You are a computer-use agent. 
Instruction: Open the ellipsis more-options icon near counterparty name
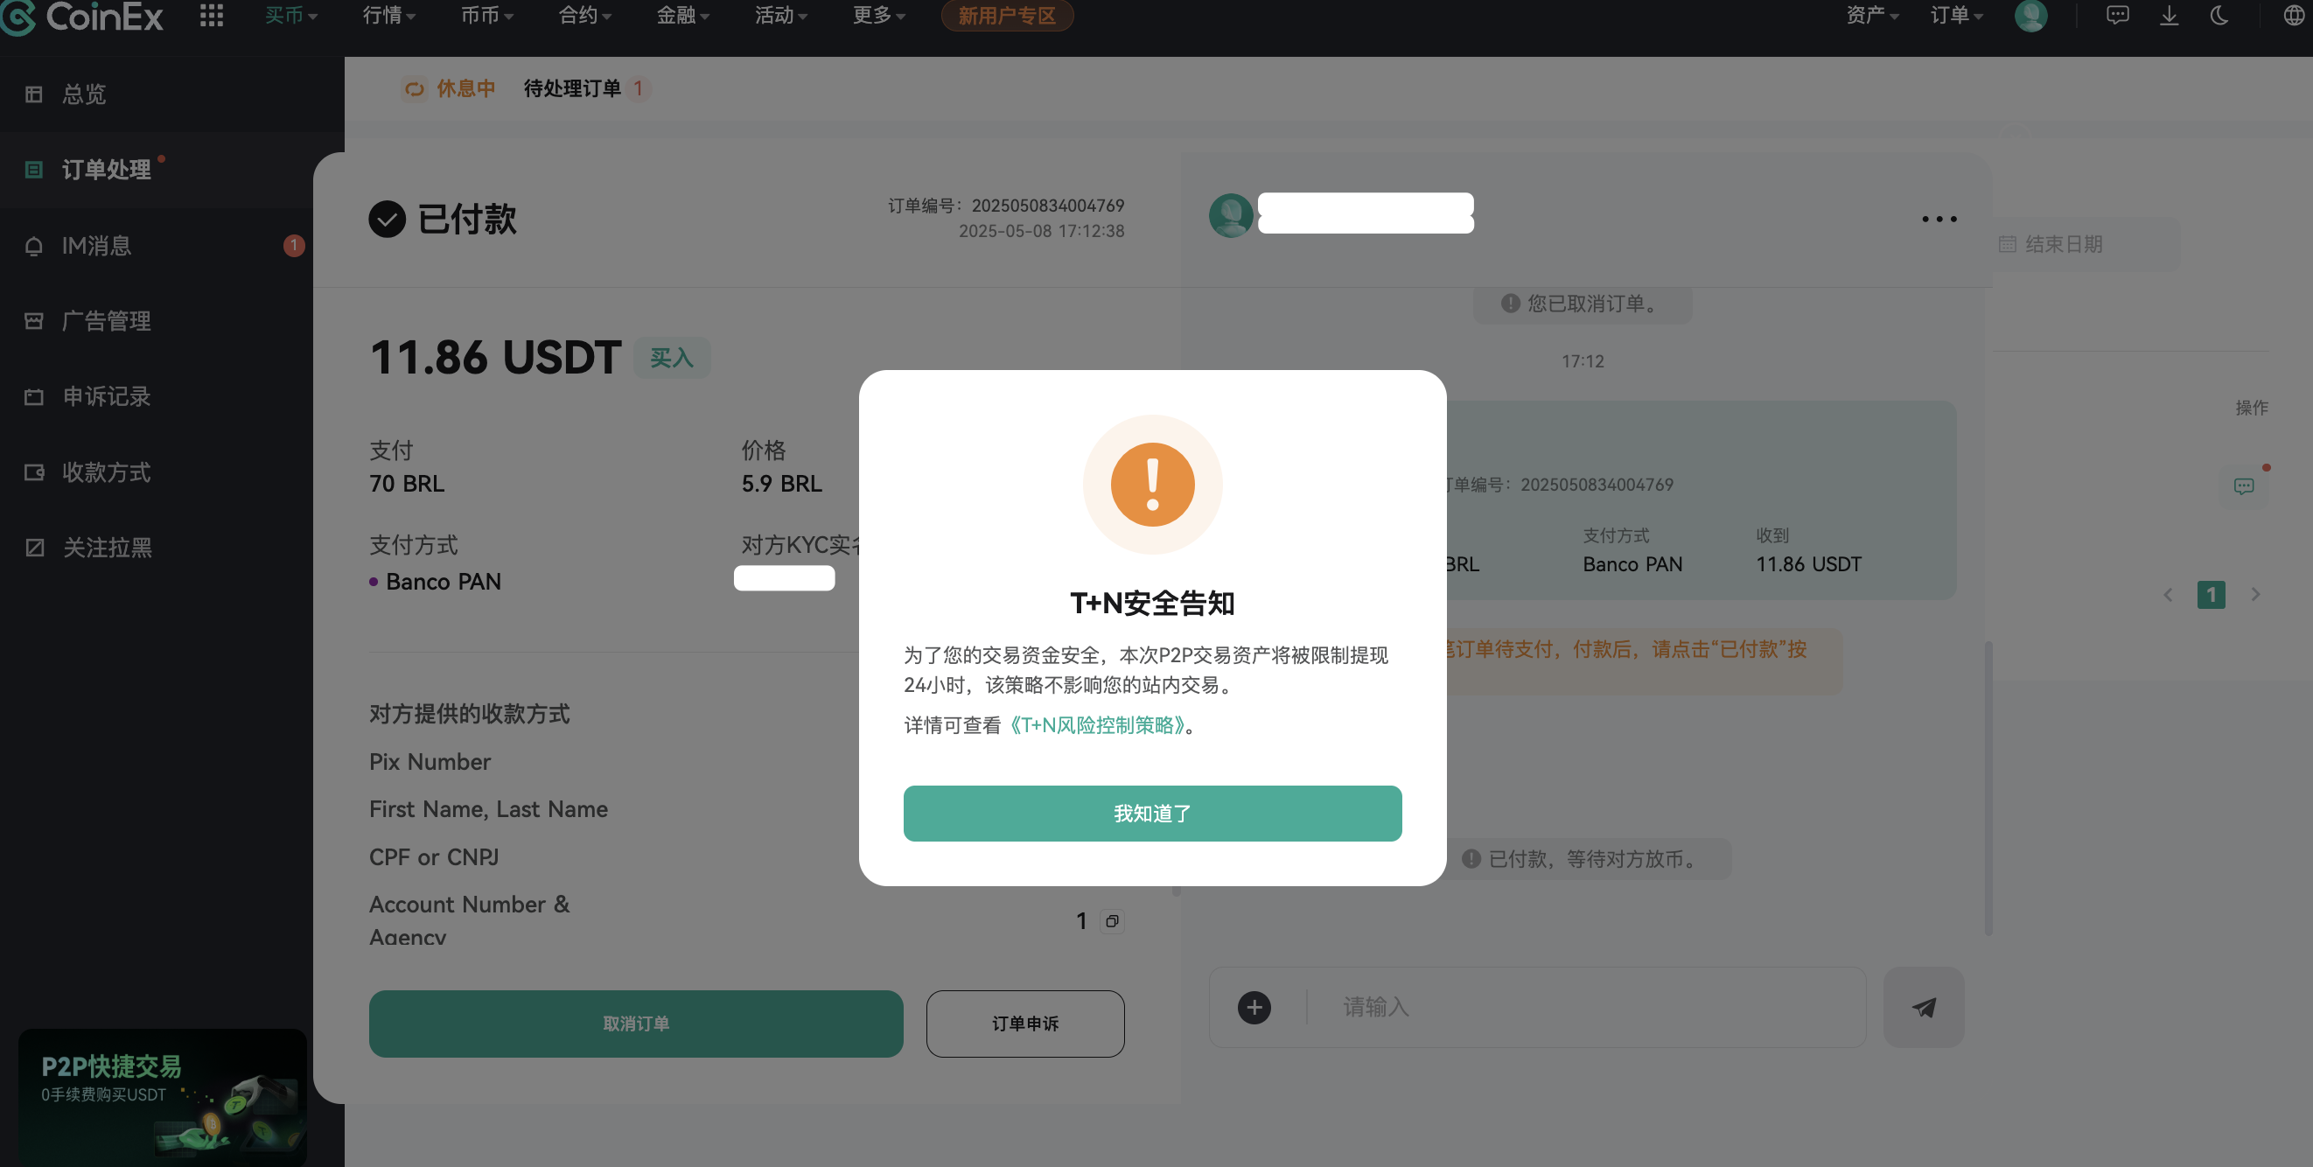point(1938,218)
